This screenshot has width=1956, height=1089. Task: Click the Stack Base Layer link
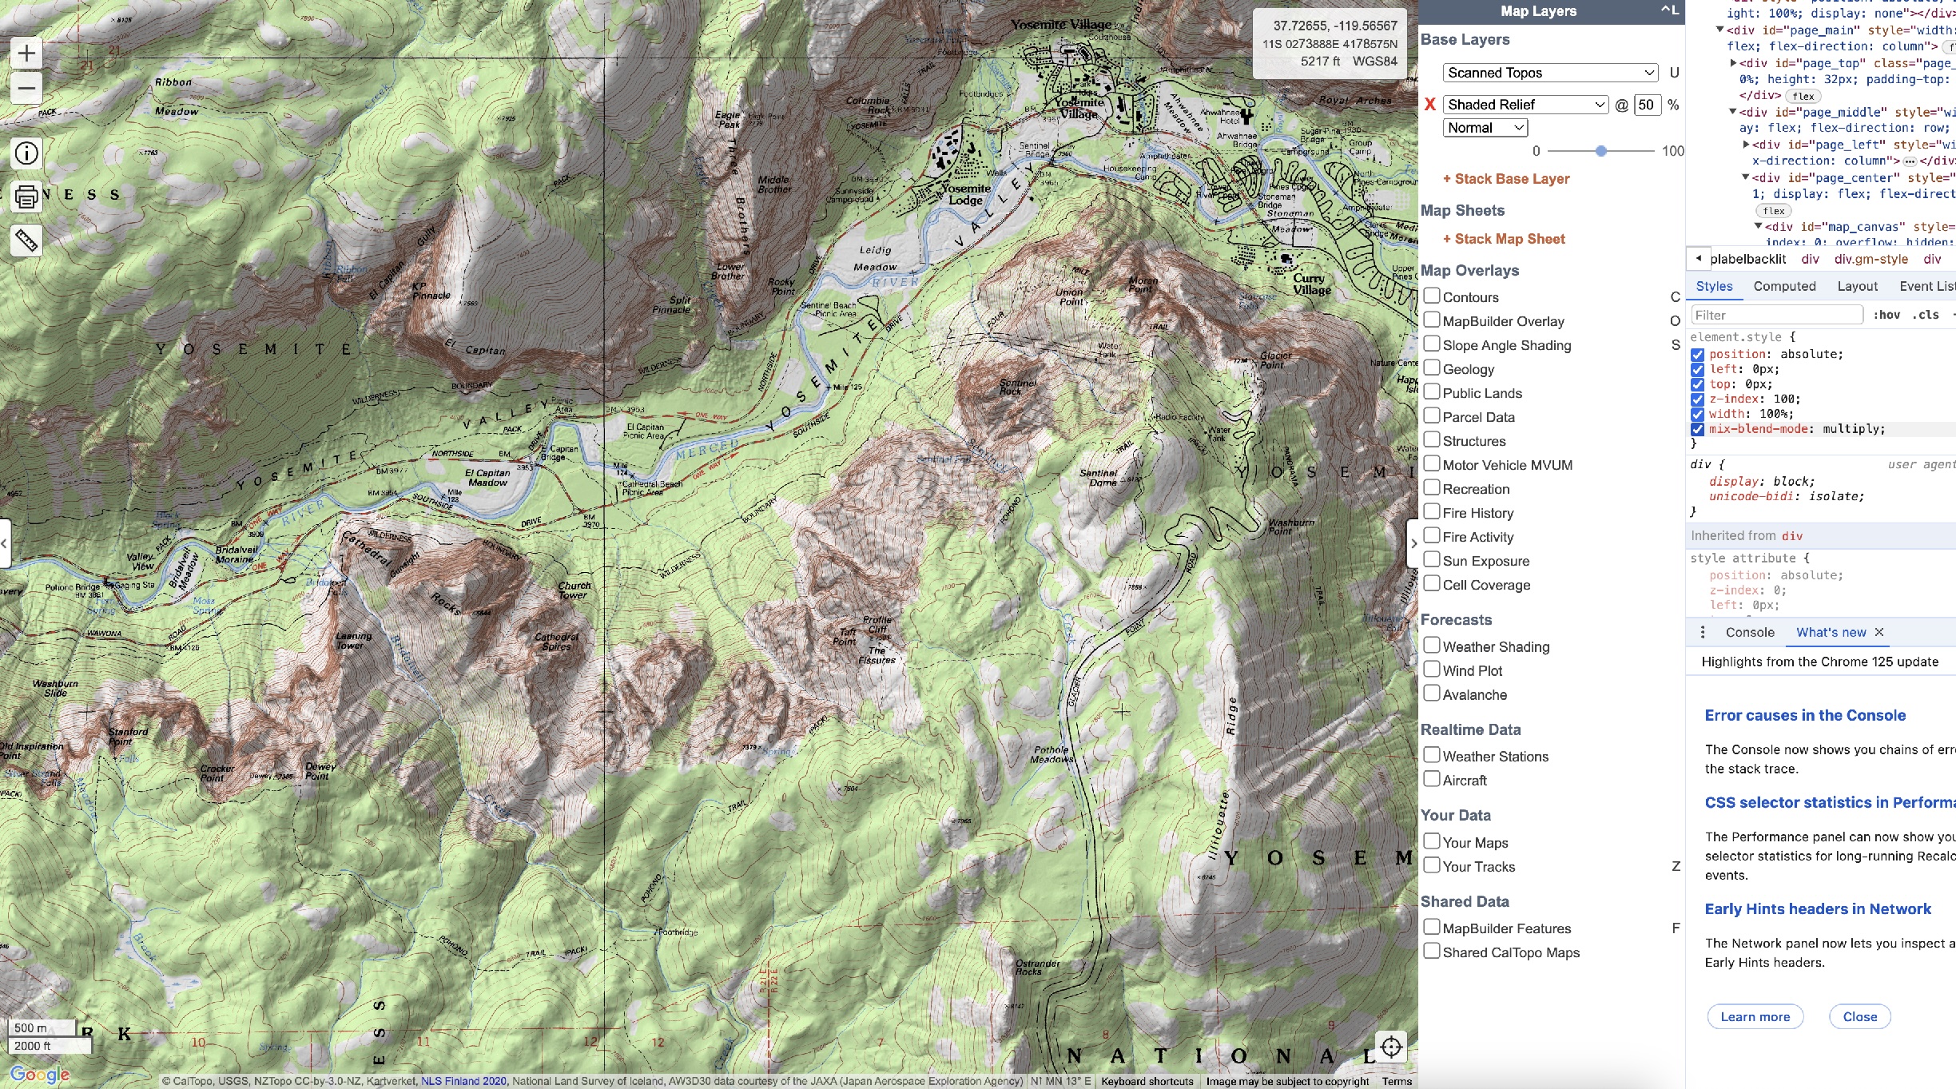click(1505, 179)
